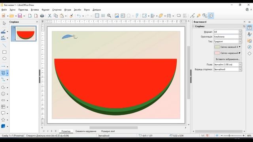Toggle Edit Points mode

(x=193, y=16)
